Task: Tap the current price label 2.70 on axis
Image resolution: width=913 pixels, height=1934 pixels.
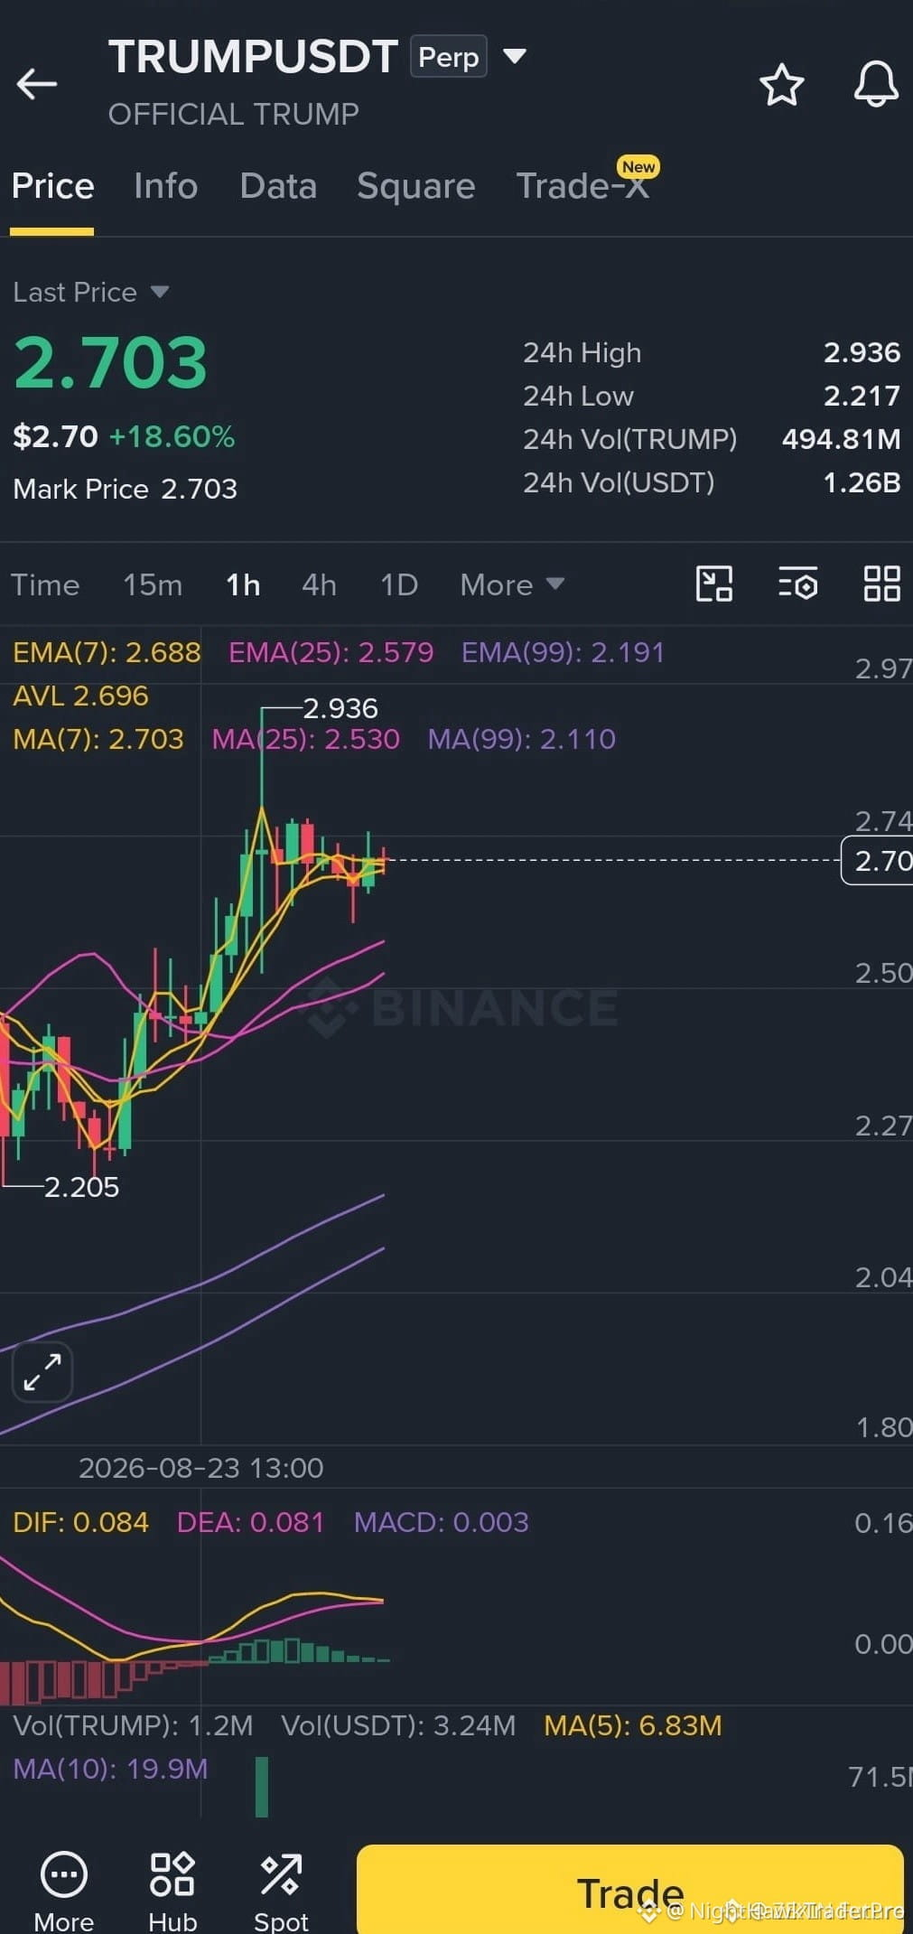Action: coord(878,860)
